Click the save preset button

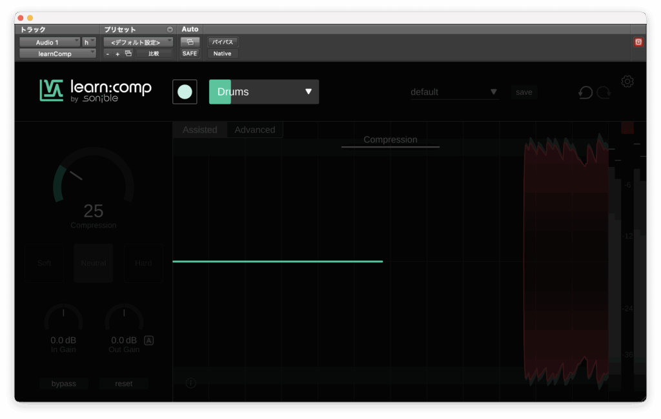pos(524,92)
